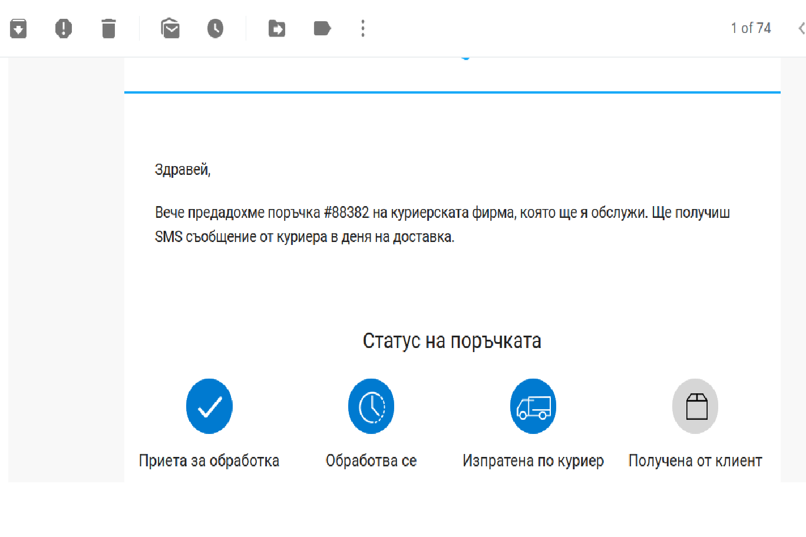Click the order number #88382 text
This screenshot has height=537, width=806.
tap(346, 213)
